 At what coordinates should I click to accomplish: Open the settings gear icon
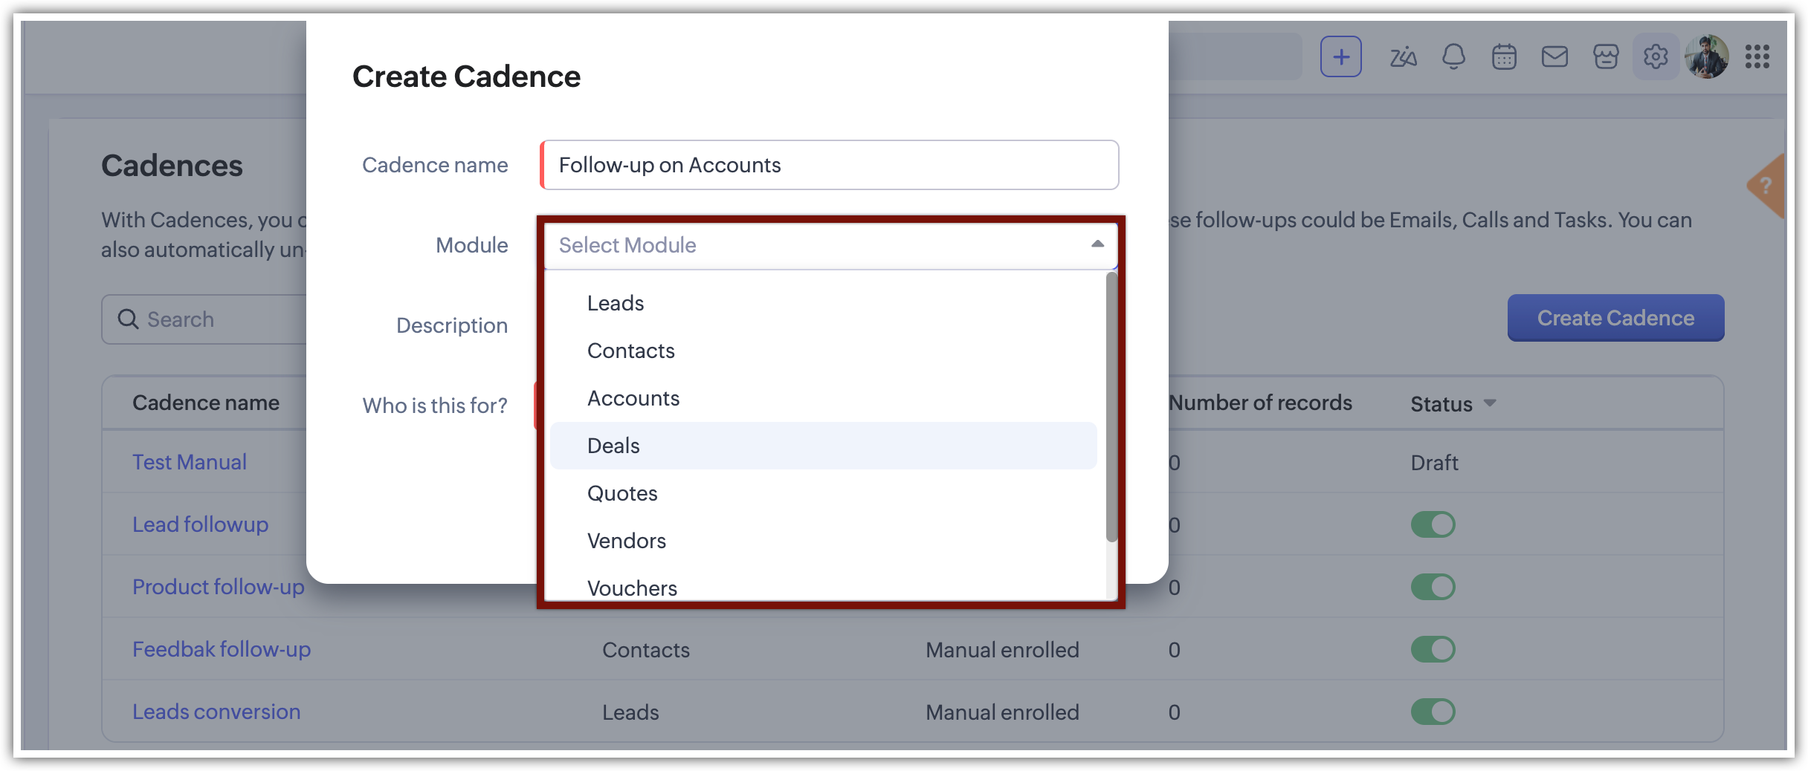coord(1656,56)
